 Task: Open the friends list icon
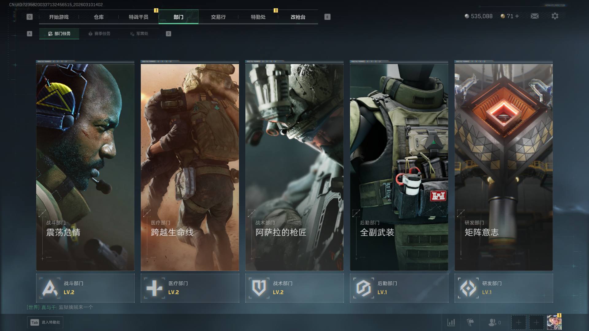coord(492,322)
